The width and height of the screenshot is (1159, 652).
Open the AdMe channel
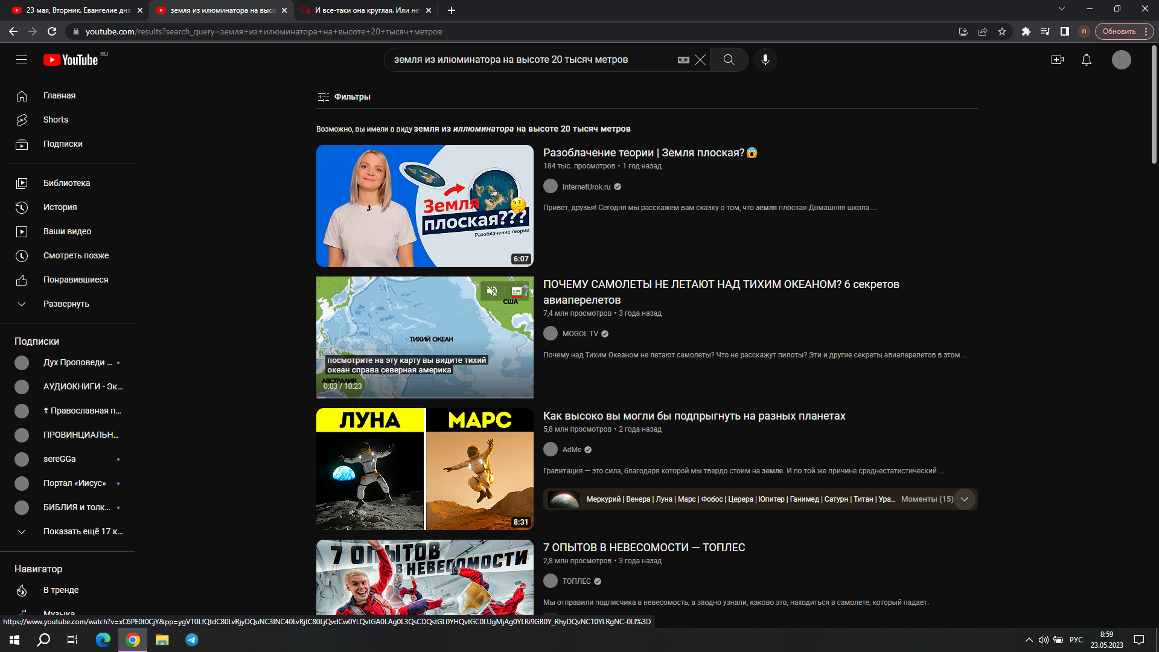(x=572, y=450)
